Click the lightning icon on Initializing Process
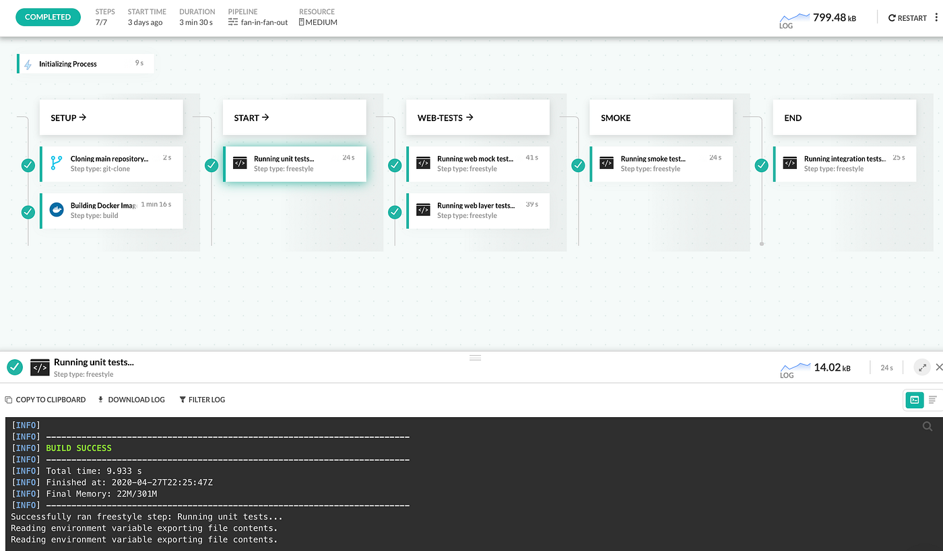 pos(27,63)
